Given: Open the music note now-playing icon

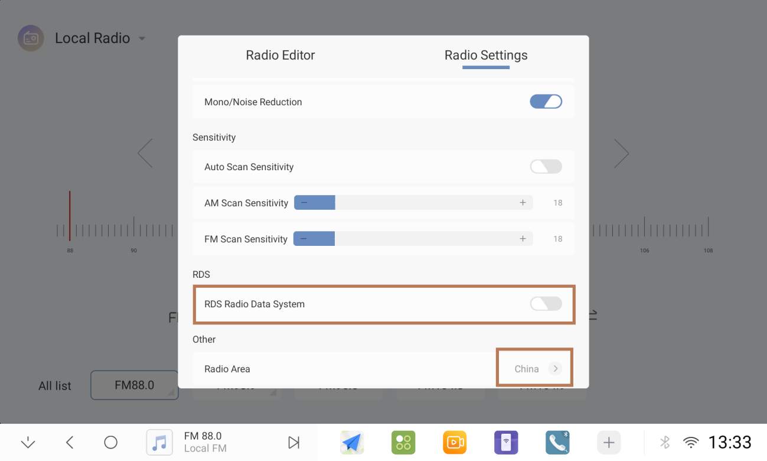Looking at the screenshot, I should pos(159,442).
